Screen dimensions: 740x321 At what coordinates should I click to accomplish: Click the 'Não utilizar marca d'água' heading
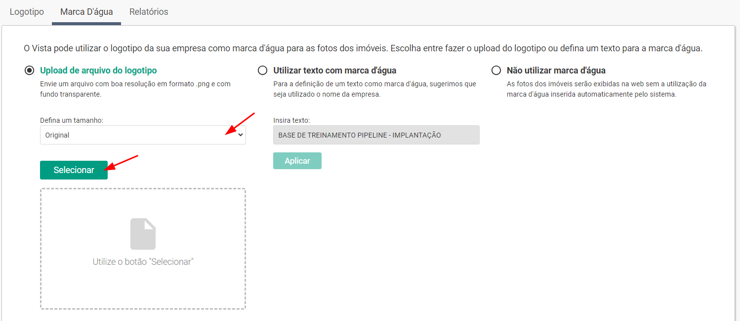coord(556,71)
